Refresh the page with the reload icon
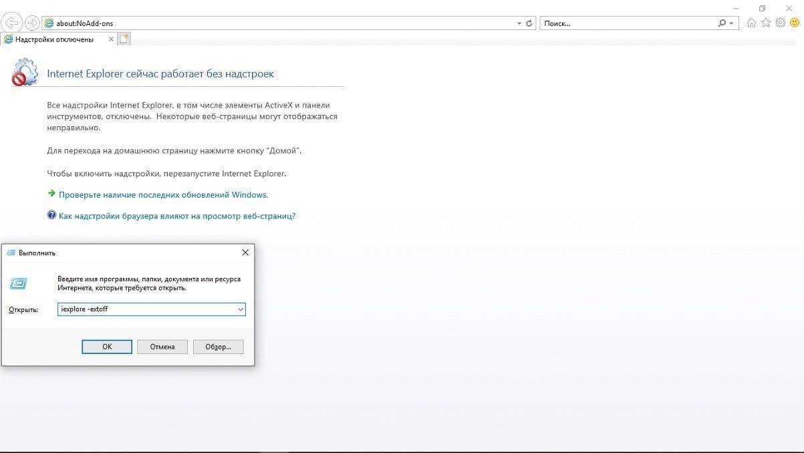The image size is (804, 453). (529, 23)
